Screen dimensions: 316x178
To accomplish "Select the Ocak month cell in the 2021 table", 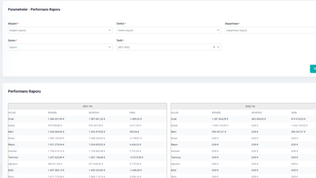I will point(11,119).
